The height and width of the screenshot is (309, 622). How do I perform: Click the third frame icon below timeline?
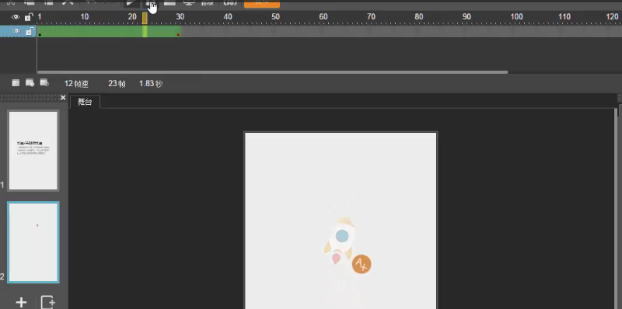point(44,82)
